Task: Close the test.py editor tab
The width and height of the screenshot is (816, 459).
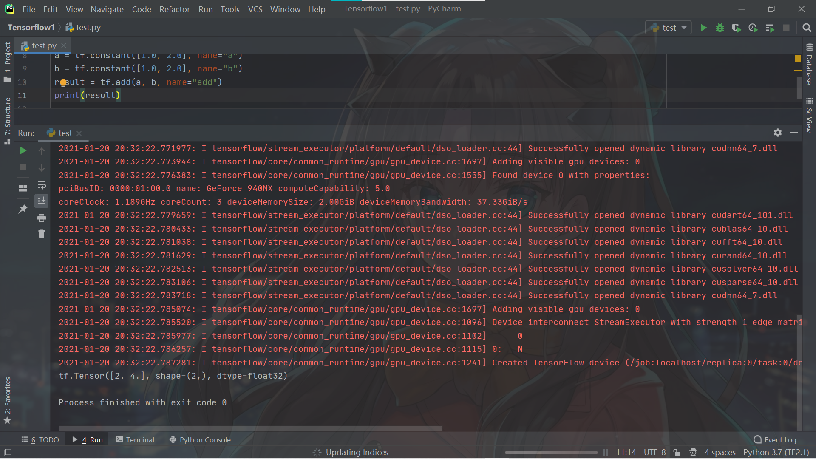Action: 64,45
